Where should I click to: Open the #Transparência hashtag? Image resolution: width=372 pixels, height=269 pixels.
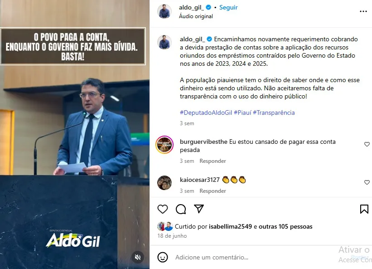(274, 112)
